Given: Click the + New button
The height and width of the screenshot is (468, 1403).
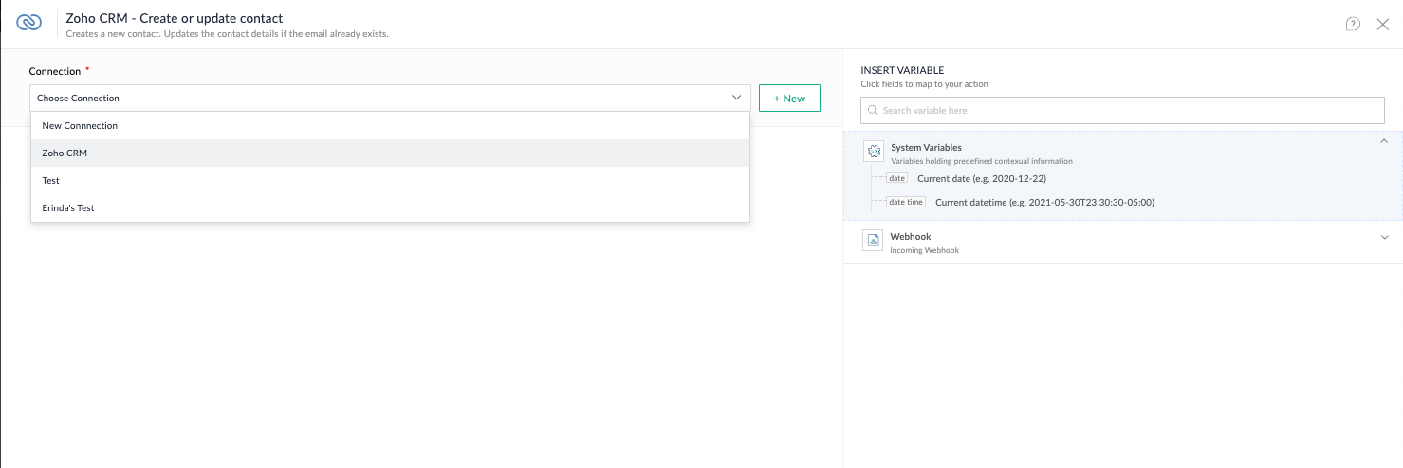Looking at the screenshot, I should click(789, 99).
